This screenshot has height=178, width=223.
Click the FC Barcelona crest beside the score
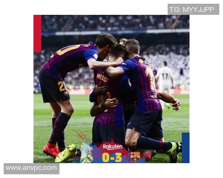(x=135, y=157)
